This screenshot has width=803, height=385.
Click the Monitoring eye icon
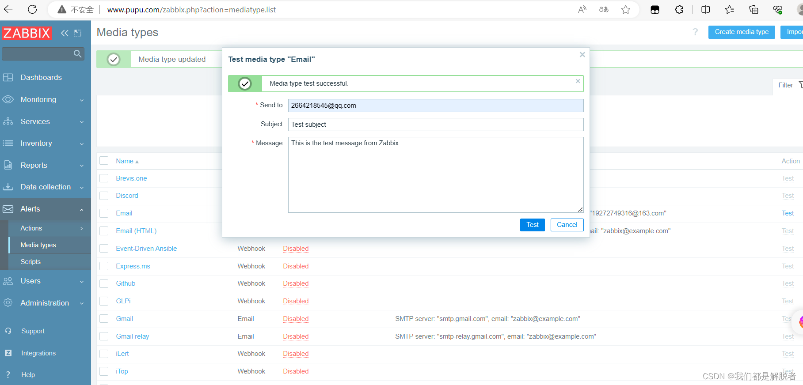[8, 99]
